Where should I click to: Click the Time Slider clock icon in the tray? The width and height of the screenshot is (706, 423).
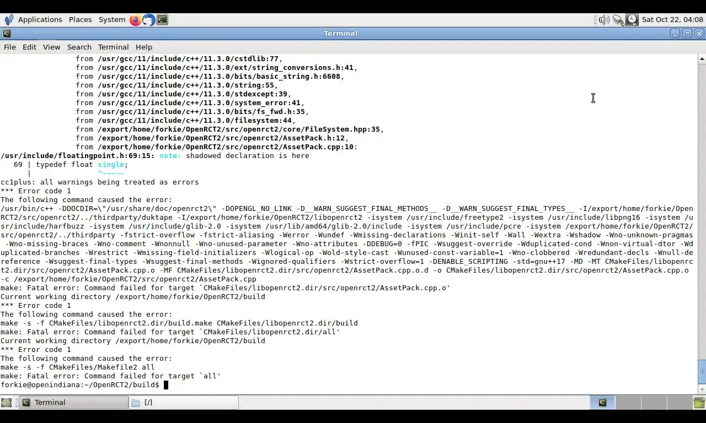[x=632, y=20]
